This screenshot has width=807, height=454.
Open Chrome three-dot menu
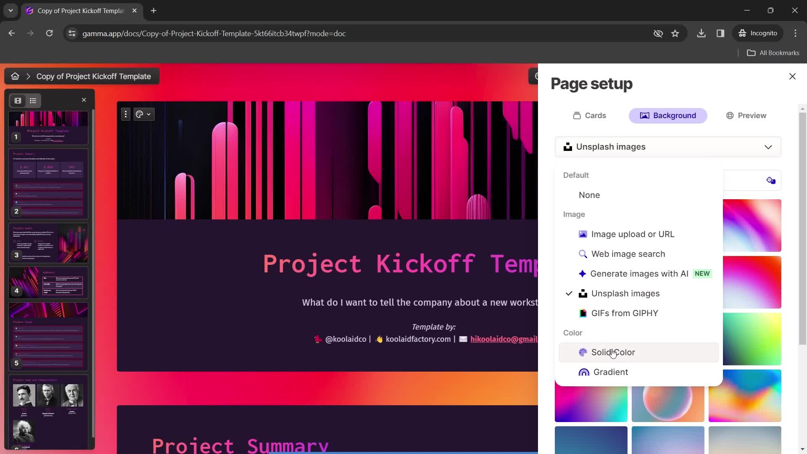click(795, 33)
